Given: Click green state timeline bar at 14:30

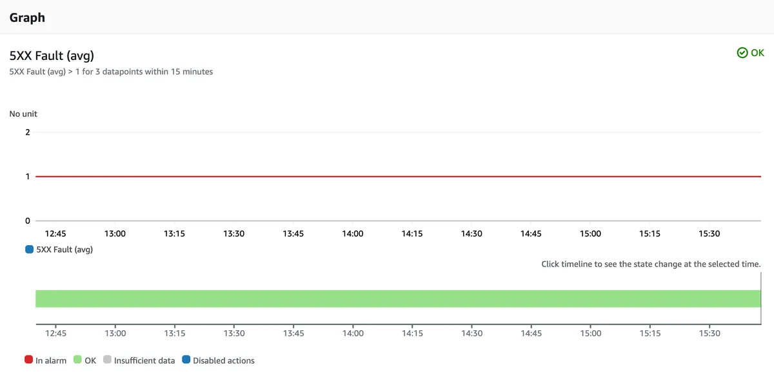Looking at the screenshot, I should point(471,299).
